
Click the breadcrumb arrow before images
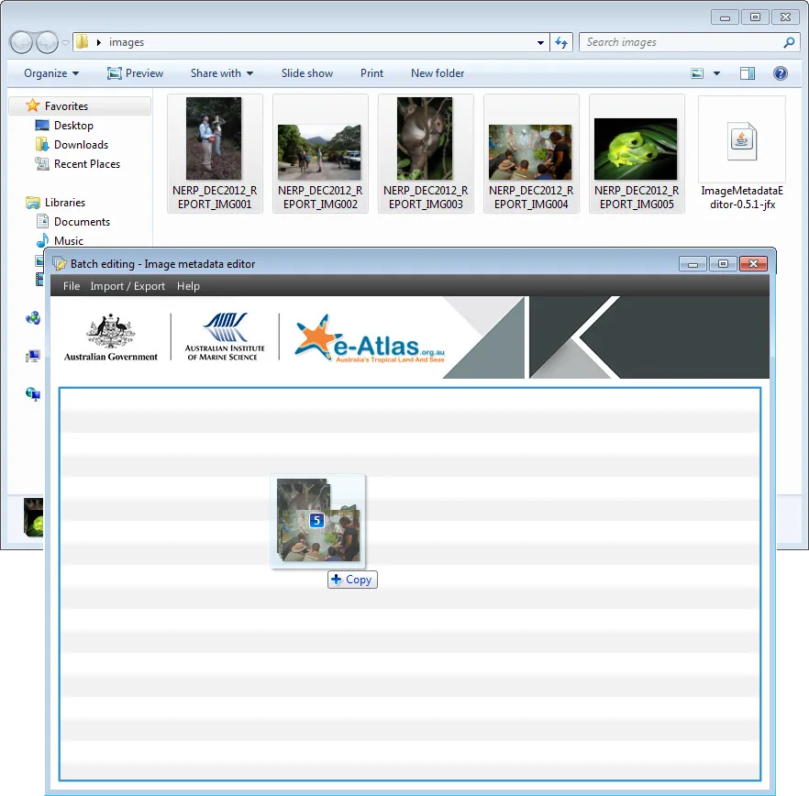98,42
